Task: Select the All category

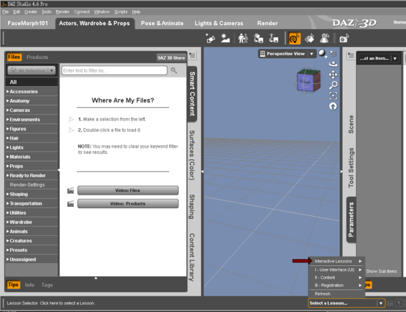Action: coord(31,82)
